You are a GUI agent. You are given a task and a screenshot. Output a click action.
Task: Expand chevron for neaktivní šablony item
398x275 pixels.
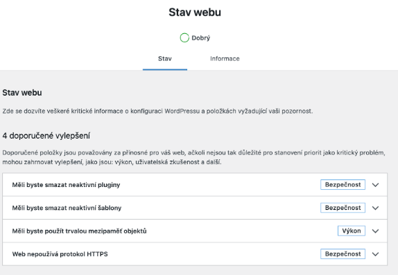point(375,208)
